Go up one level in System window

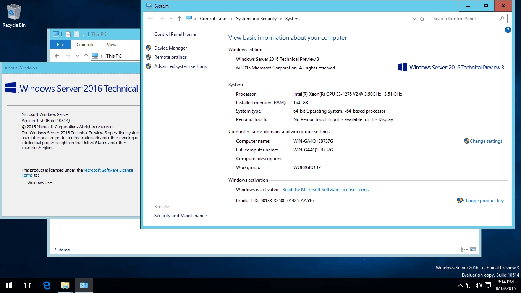tap(180, 19)
